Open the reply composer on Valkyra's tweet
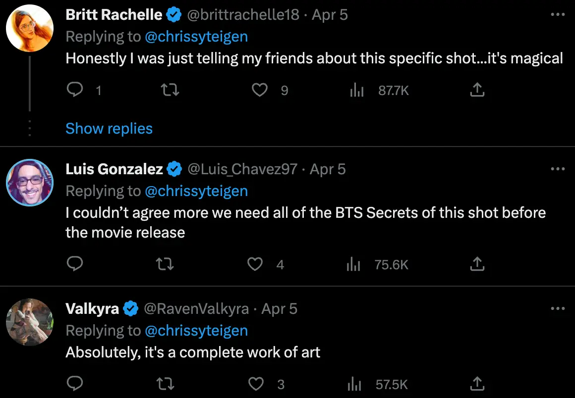 click(x=75, y=384)
